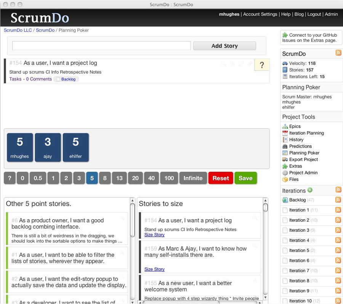
Task: Click the Backlog RSS feed icon
Action: point(338,200)
